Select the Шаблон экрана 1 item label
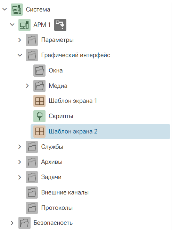This screenshot has height=230, width=172. point(73,101)
